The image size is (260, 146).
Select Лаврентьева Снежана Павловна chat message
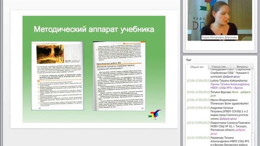pyautogui.click(x=219, y=128)
